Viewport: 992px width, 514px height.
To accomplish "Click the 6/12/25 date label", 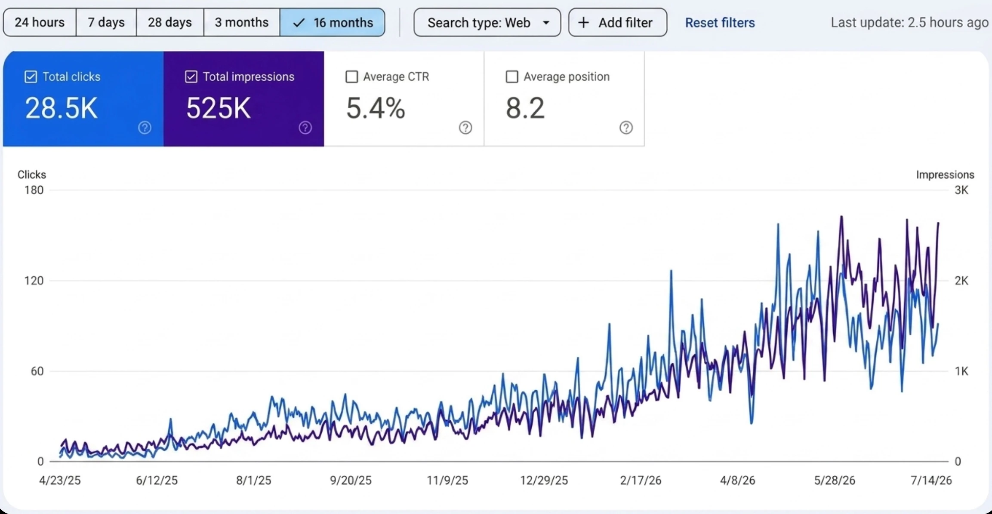I will coord(157,480).
